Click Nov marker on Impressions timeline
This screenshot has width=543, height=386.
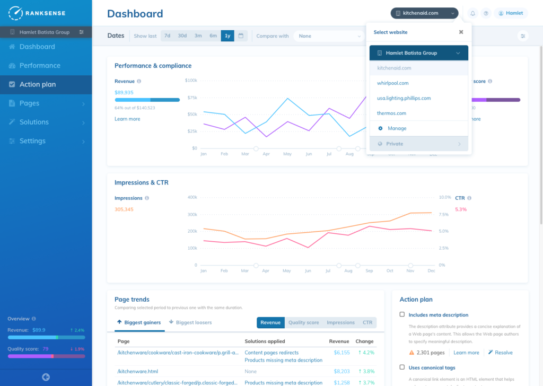410,266
